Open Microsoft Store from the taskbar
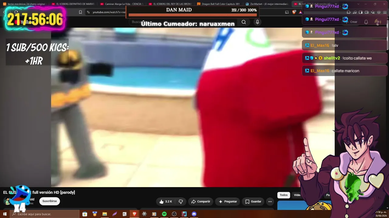 tap(85, 214)
